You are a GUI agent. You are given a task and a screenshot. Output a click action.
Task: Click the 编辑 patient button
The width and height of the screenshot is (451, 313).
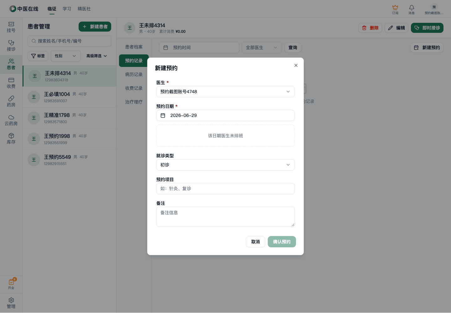(397, 28)
